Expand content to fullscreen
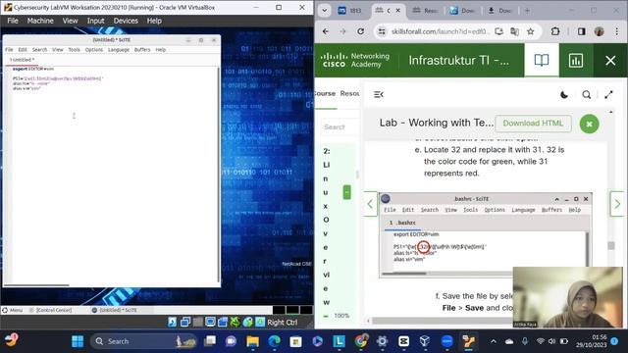 tap(608, 95)
